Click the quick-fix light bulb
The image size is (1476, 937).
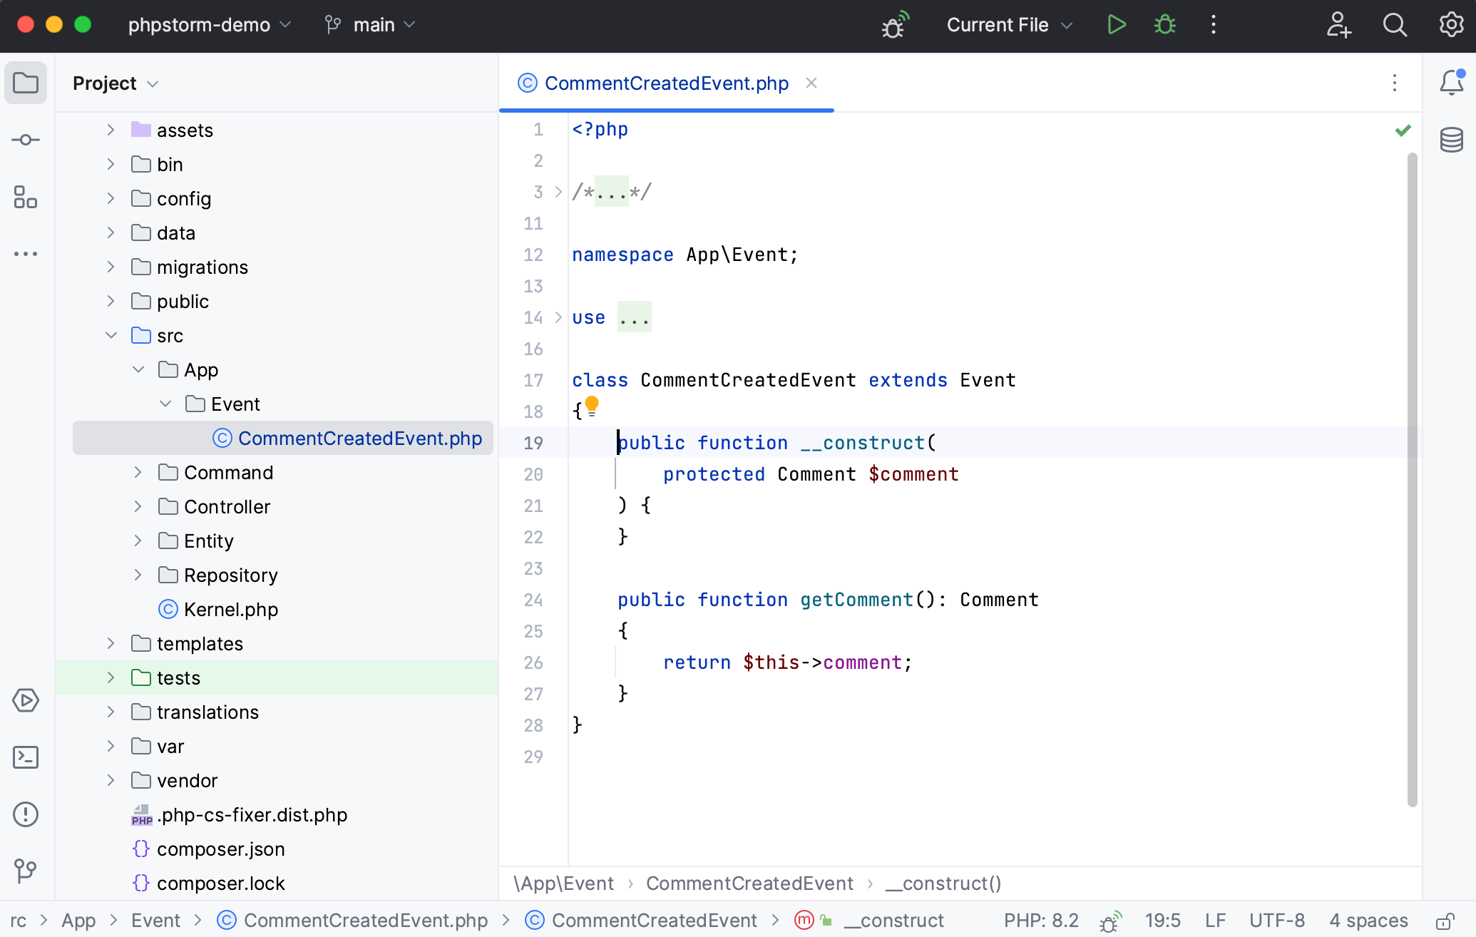pyautogui.click(x=592, y=406)
